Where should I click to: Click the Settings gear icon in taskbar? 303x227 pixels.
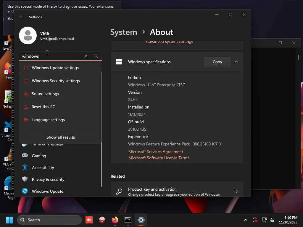141,220
